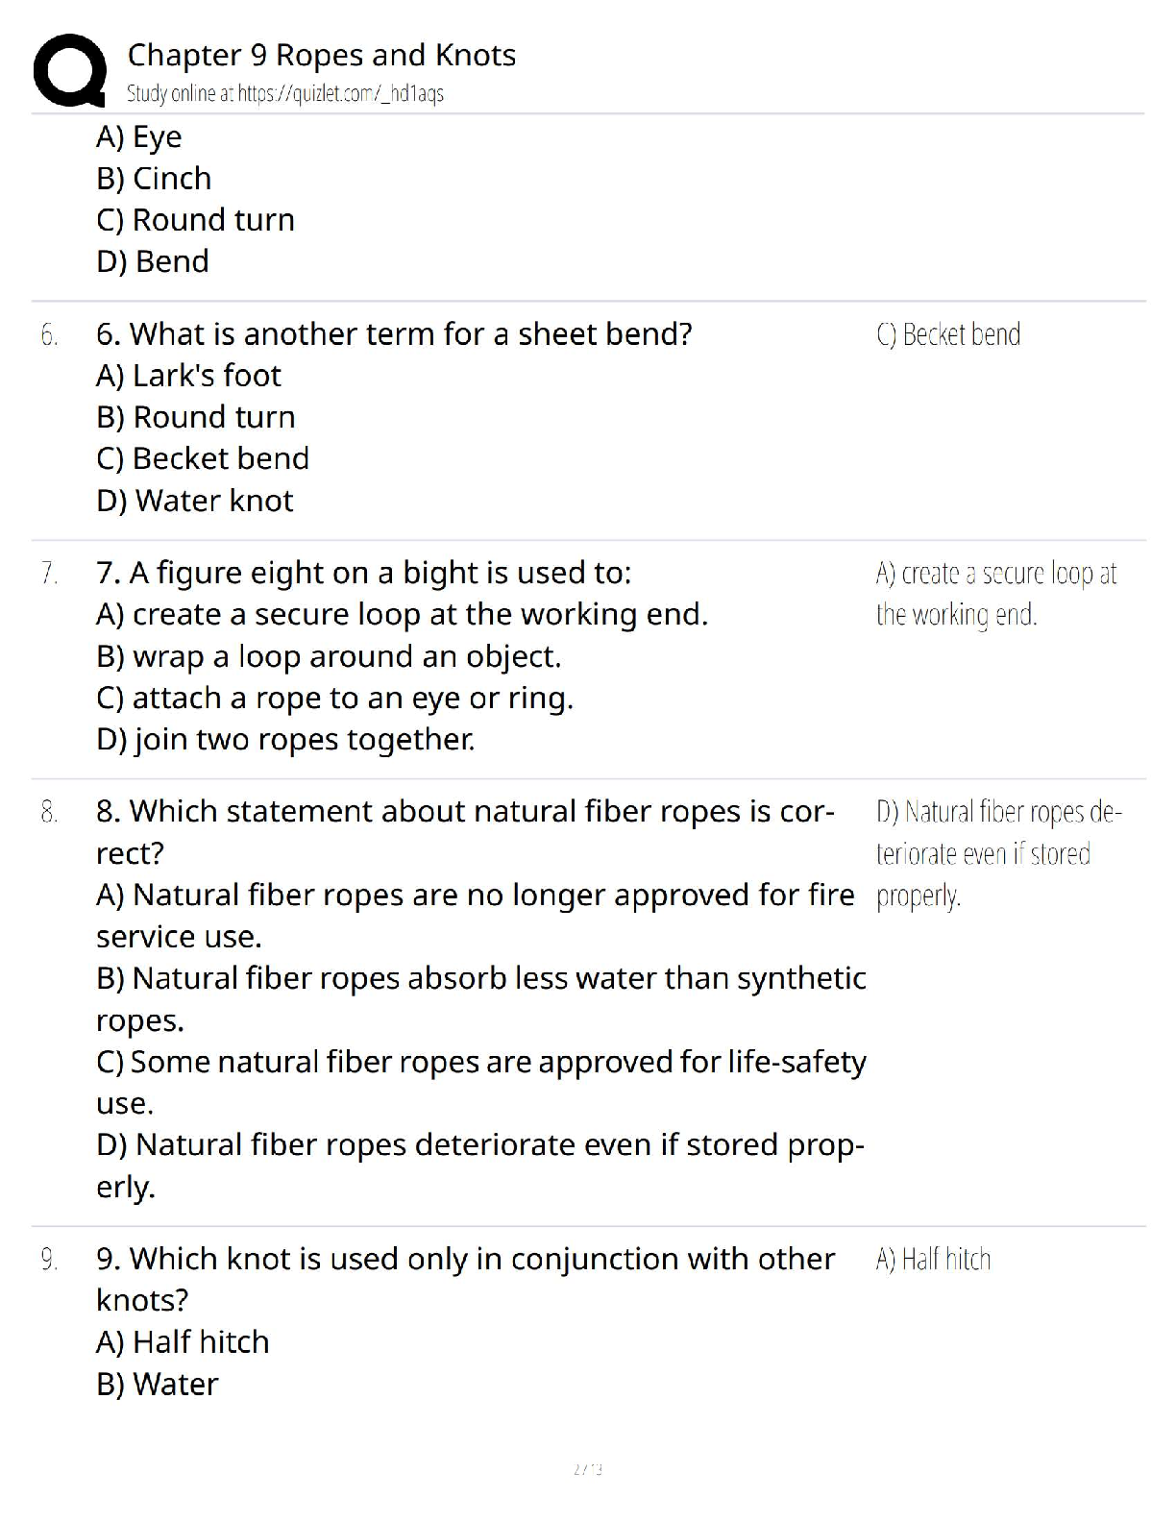Click the Chapter 9 Ropes and Knots title
Image resolution: width=1176 pixels, height=1522 pixels.
pos(322,55)
